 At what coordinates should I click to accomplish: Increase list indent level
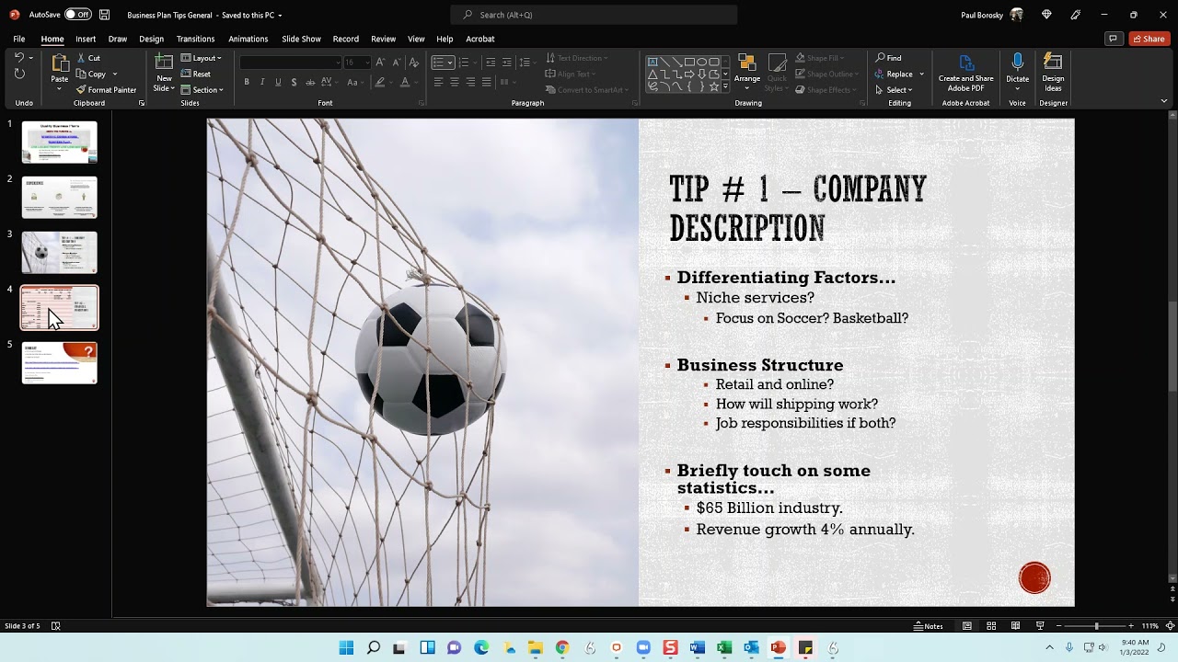pyautogui.click(x=506, y=62)
